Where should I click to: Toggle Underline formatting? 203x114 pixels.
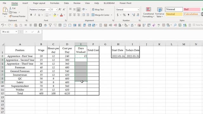pyautogui.click(x=39, y=15)
